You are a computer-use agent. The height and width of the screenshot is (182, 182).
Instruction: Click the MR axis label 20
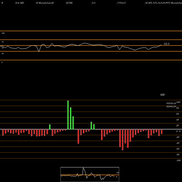[x=177, y=126]
